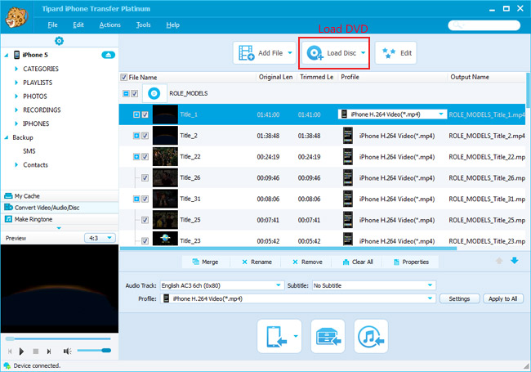
Task: Move selected item down with blue arrow
Action: 515,261
